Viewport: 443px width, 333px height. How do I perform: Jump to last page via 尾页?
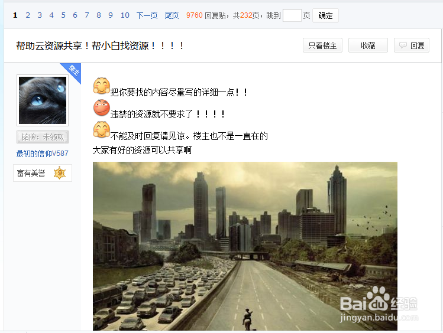172,15
